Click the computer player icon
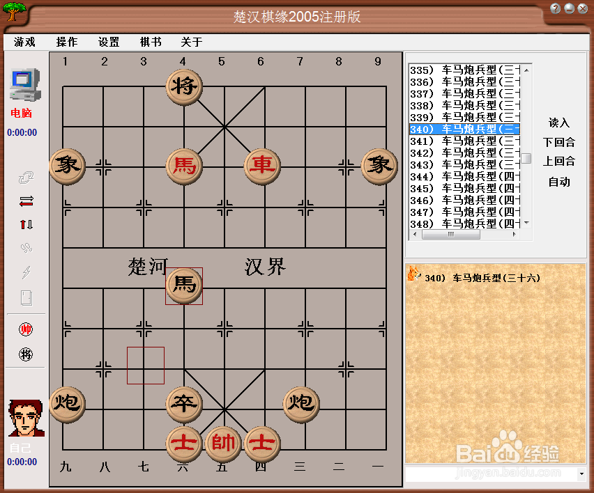594x493 pixels. (x=24, y=85)
